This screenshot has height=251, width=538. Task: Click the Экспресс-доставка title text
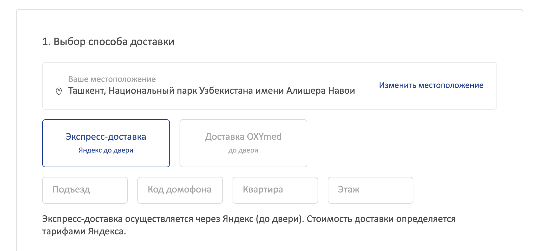pyautogui.click(x=106, y=137)
